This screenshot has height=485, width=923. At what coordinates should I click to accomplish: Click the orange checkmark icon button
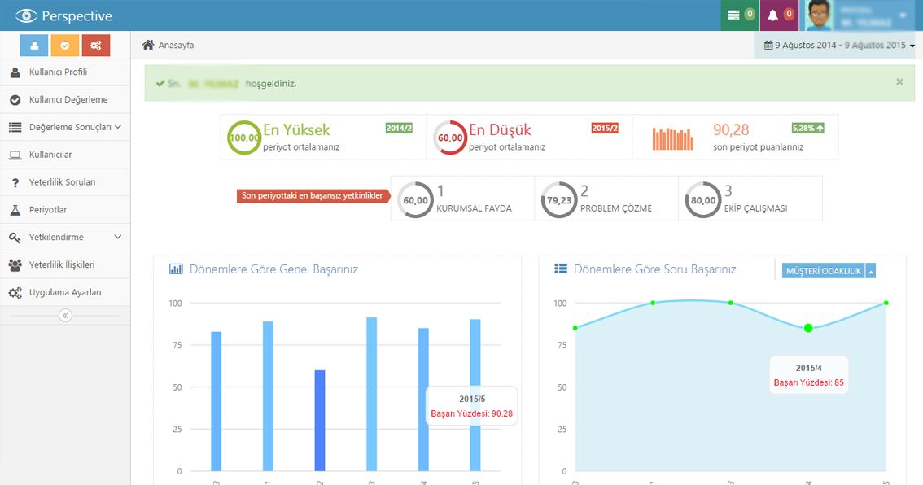pos(65,46)
